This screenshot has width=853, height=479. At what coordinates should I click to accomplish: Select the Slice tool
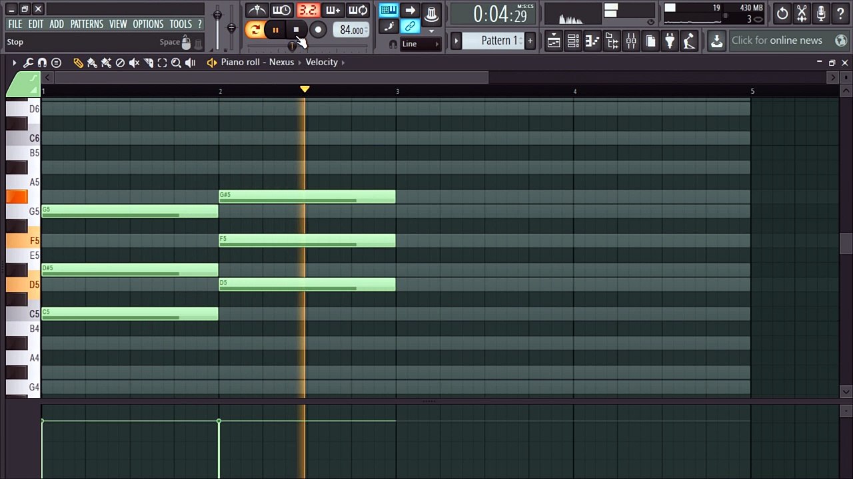pyautogui.click(x=148, y=63)
